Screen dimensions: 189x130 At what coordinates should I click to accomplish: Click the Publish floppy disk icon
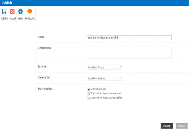4,12
